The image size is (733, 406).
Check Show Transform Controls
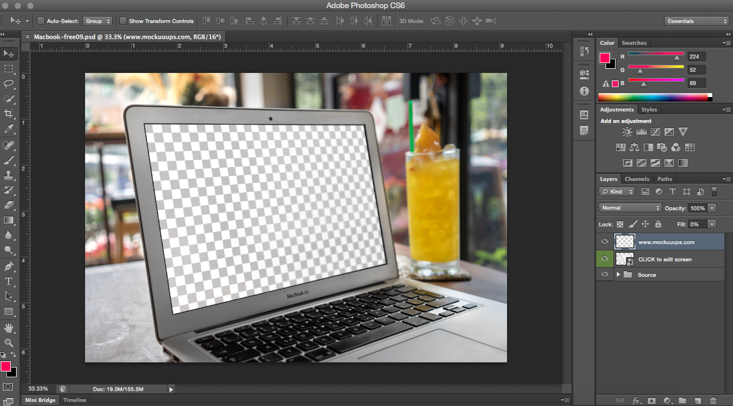pos(123,21)
